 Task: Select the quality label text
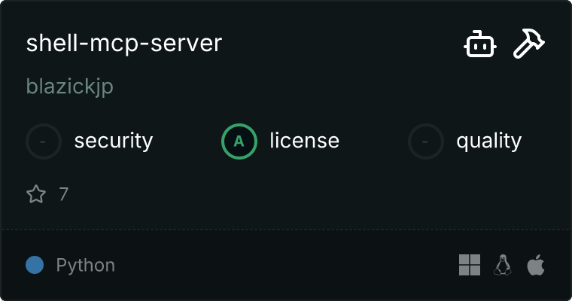(x=488, y=141)
